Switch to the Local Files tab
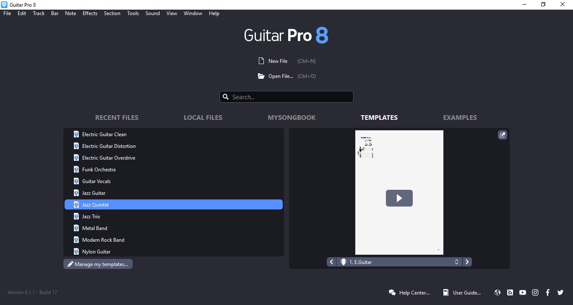The image size is (573, 305). [203, 118]
